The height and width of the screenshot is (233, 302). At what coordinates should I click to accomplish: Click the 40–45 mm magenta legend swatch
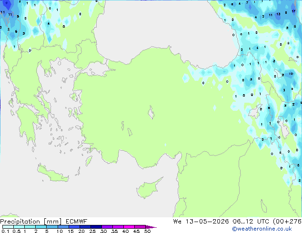point(129,227)
